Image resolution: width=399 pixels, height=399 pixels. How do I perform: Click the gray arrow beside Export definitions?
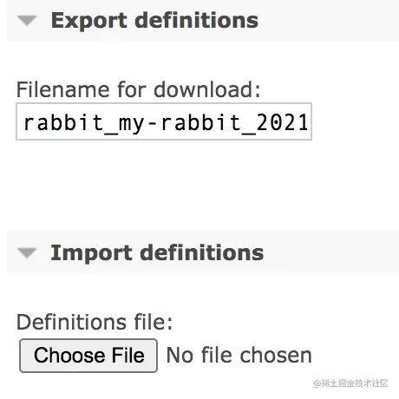point(27,21)
